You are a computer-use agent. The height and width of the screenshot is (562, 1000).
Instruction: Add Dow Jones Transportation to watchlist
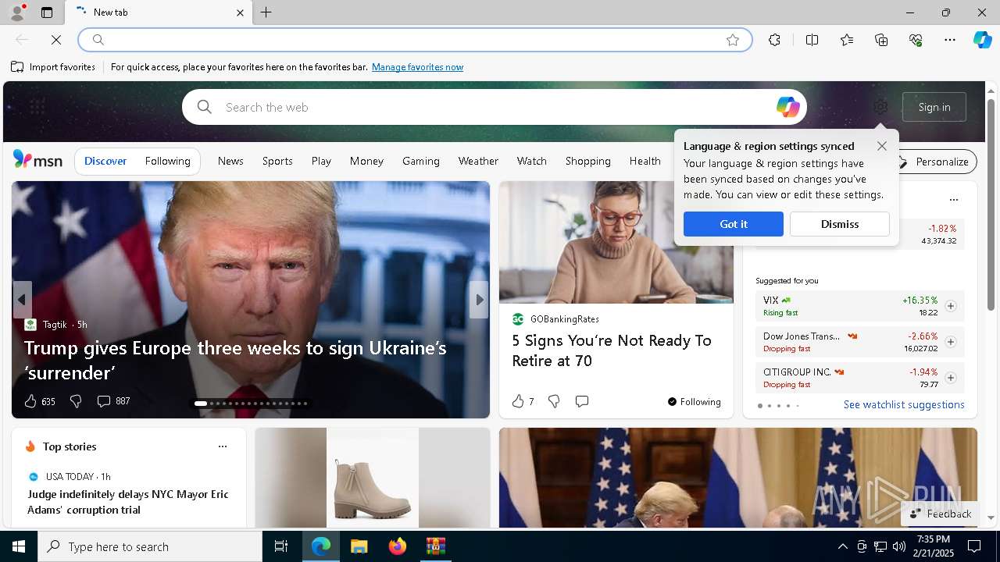[951, 342]
